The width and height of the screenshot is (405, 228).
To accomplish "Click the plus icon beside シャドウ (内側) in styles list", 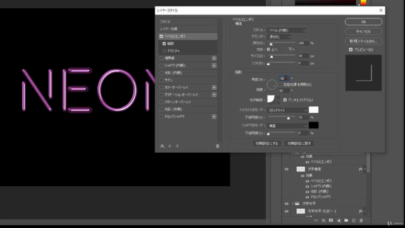I will tap(214, 66).
